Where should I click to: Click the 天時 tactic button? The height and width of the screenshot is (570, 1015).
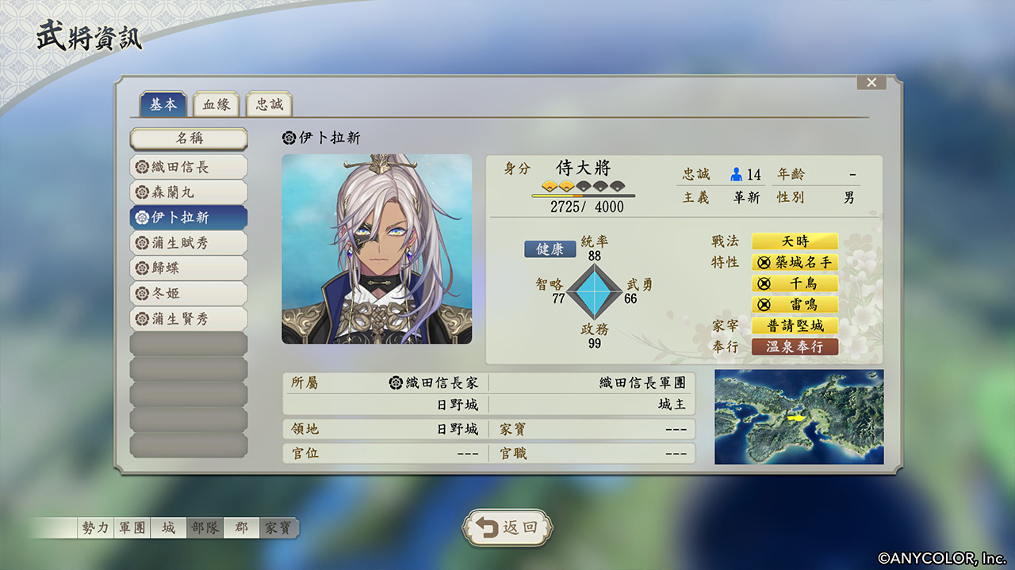point(795,241)
